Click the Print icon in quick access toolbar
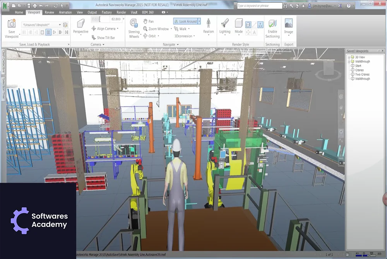 (35, 5)
